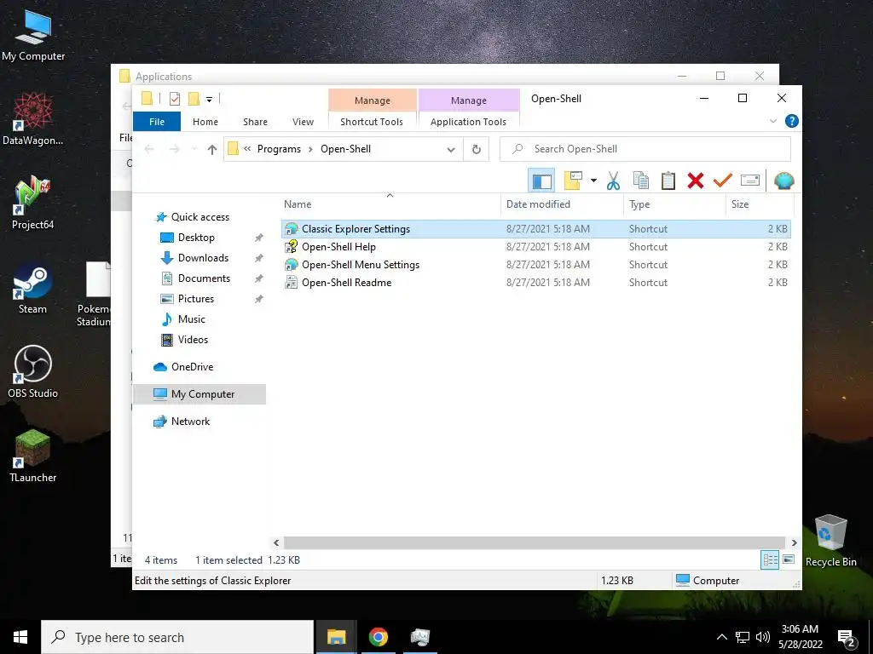The image size is (873, 654).
Task: Open Quick Access Toolbar customize dropdown
Action: [x=210, y=99]
